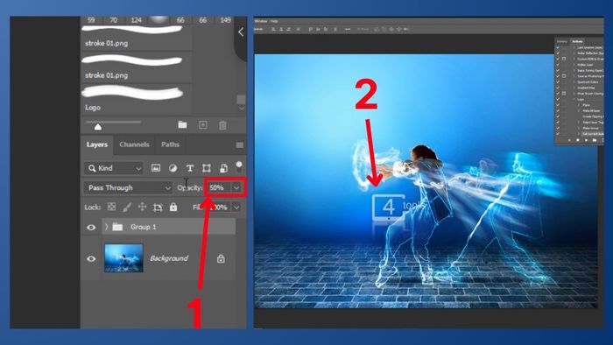
Task: Open the Opacity slider dropdown arrow
Action: coord(236,188)
